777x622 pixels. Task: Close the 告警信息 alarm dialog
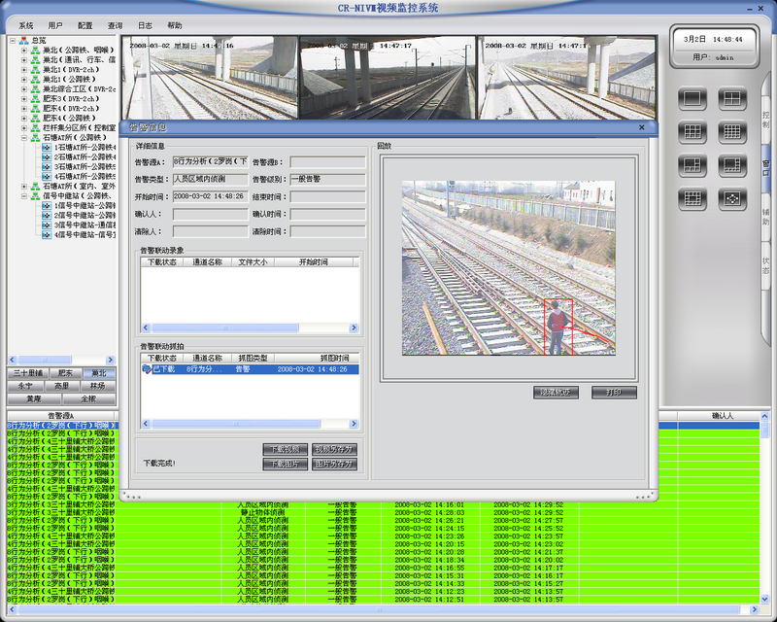point(642,127)
